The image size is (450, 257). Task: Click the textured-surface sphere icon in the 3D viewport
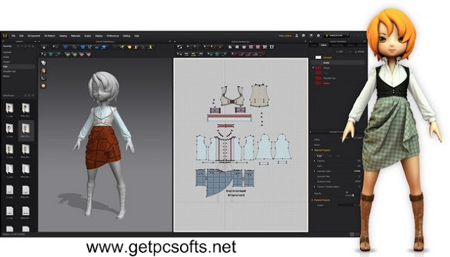point(44,70)
